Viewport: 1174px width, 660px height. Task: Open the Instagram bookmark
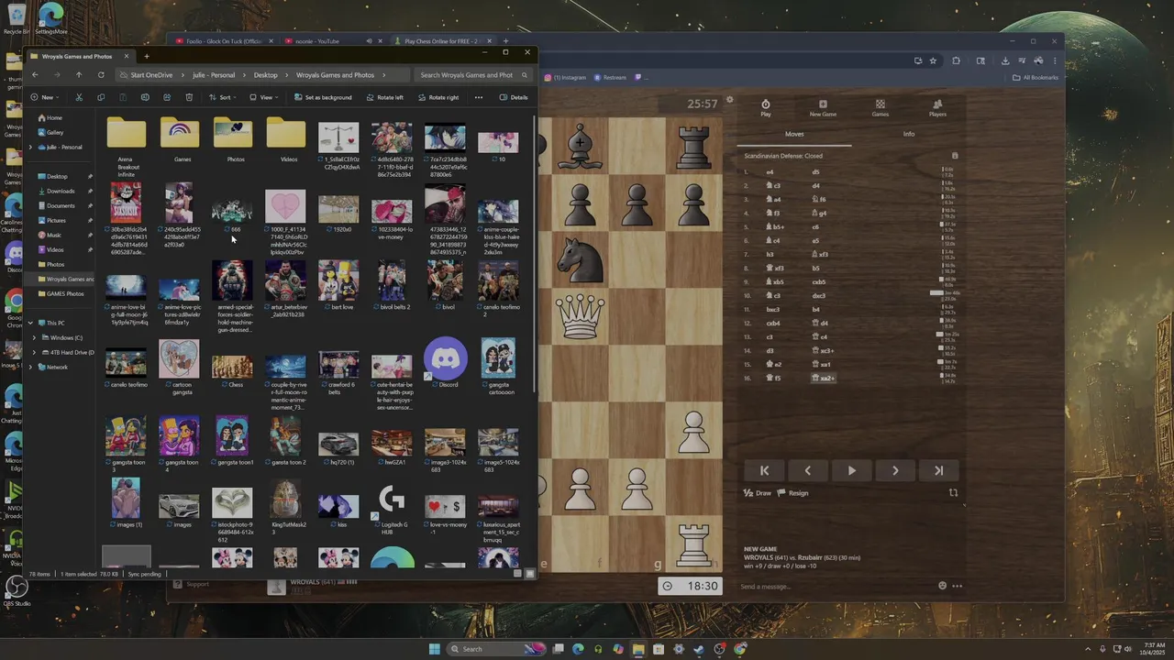coord(566,78)
